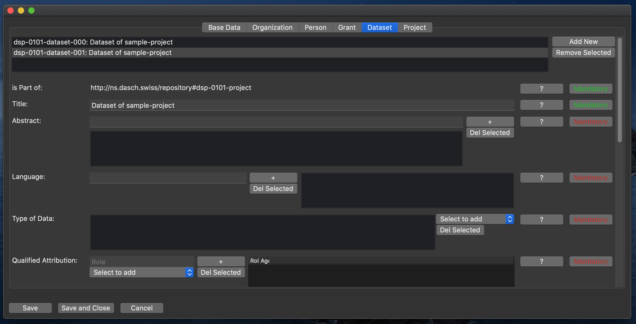Viewport: 636px width, 324px height.
Task: Click inside the Language list box
Action: click(407, 191)
